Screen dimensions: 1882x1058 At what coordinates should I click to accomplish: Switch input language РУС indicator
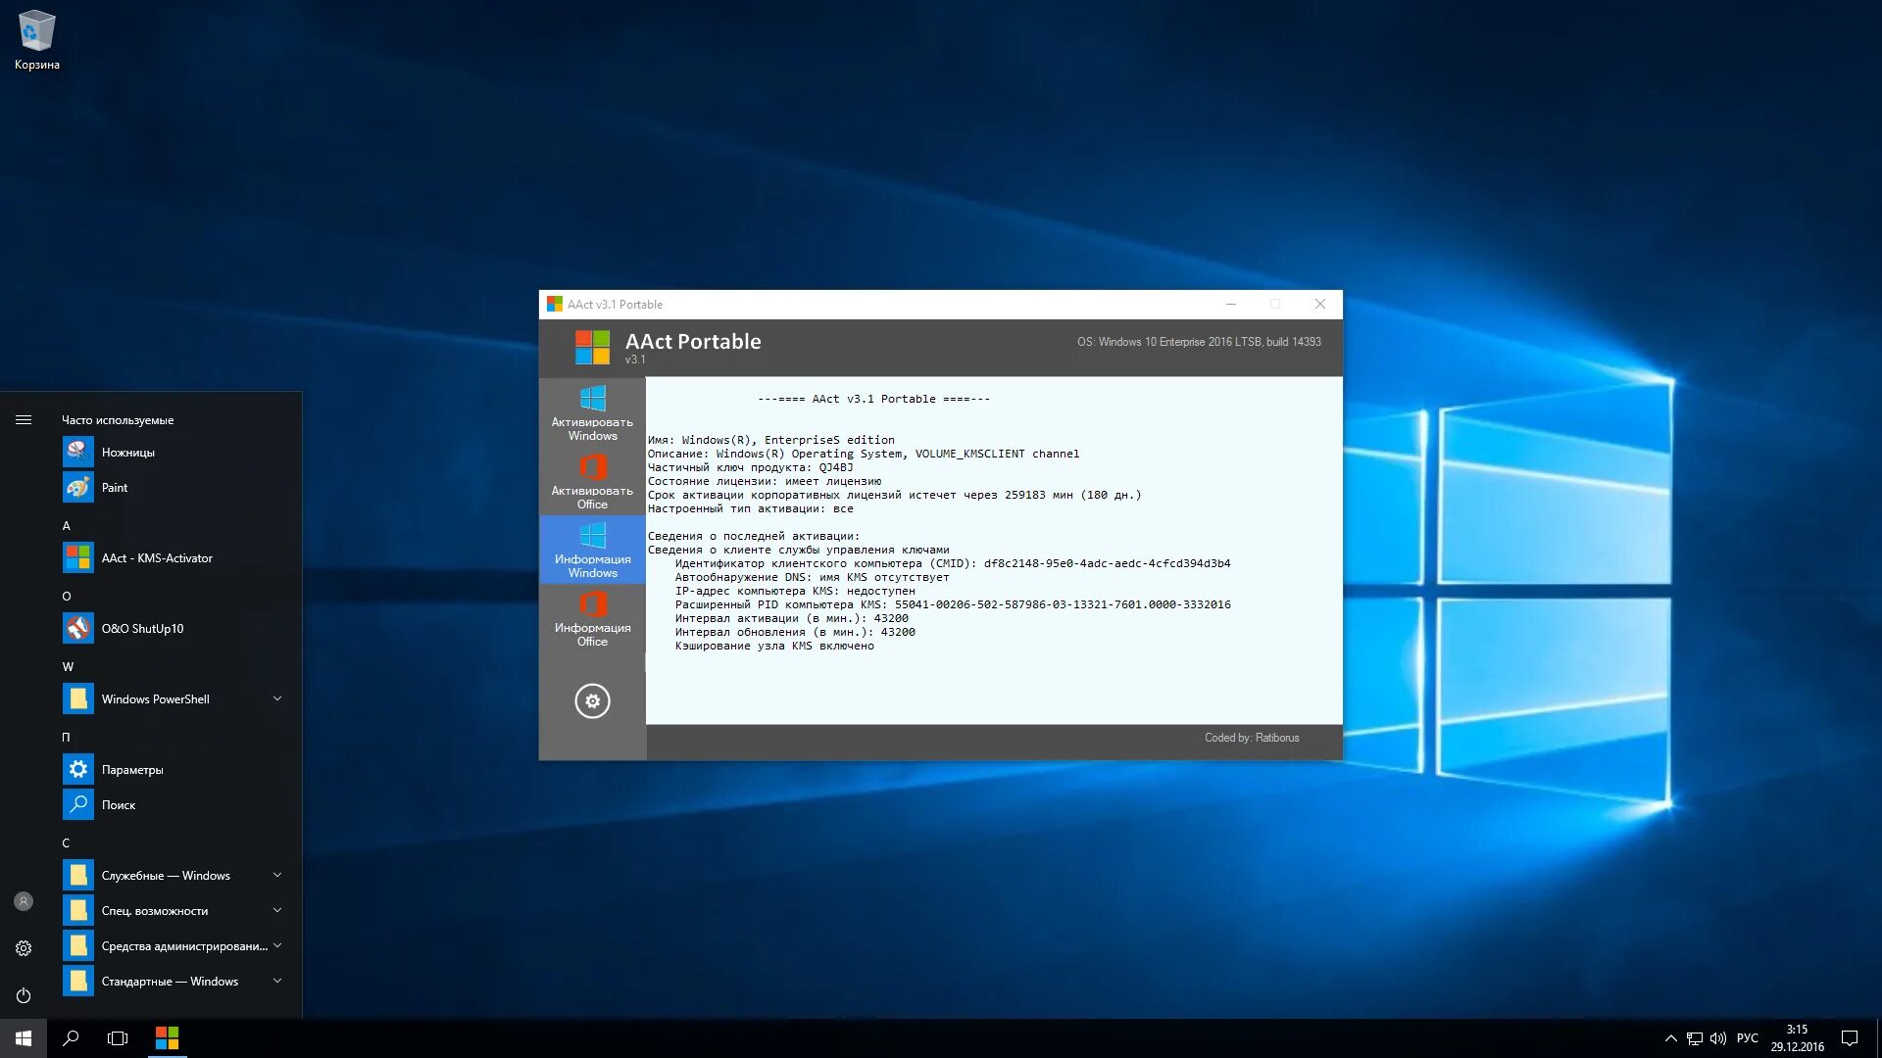click(x=1748, y=1038)
